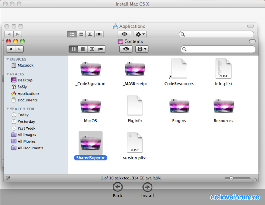Click the Contents window title folder icon
Viewport: 265px width, 205px height.
tap(120, 41)
